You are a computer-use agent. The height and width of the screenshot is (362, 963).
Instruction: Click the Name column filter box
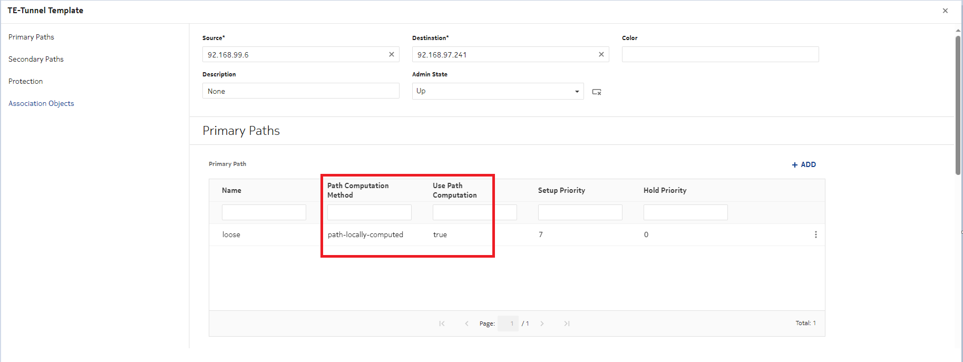point(264,212)
